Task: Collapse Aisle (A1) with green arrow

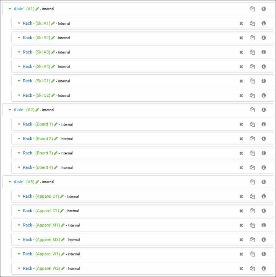Action: [10, 9]
